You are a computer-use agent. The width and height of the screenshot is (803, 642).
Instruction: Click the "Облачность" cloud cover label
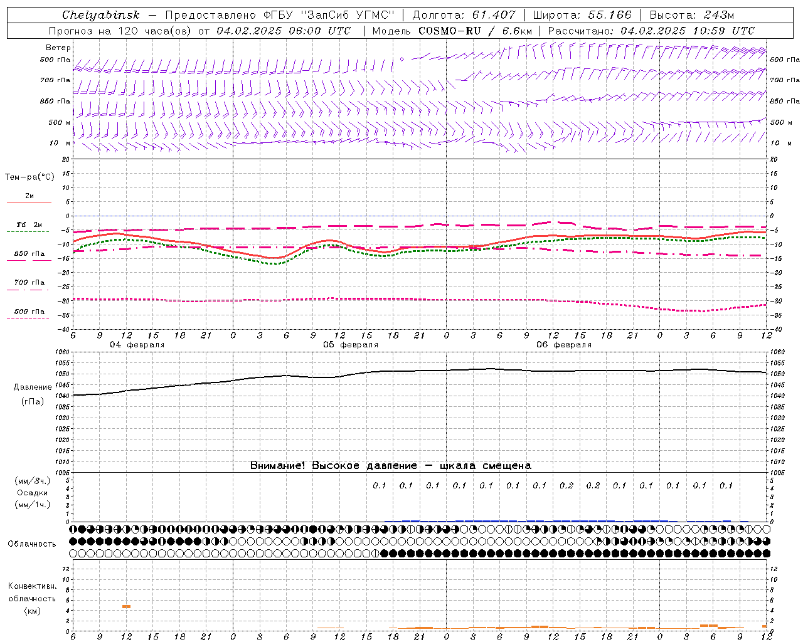(32, 544)
